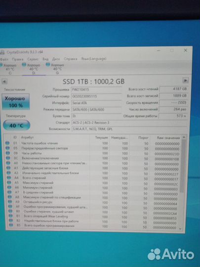Image resolution: width=200 pixels, height=267 pixels.
Task: Select the Оставшийся ресурс attribute
Action: (38, 202)
